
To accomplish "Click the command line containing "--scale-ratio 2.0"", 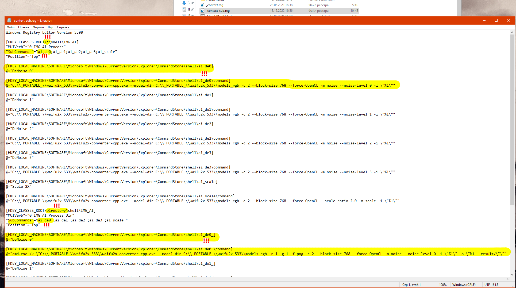I will [203, 201].
